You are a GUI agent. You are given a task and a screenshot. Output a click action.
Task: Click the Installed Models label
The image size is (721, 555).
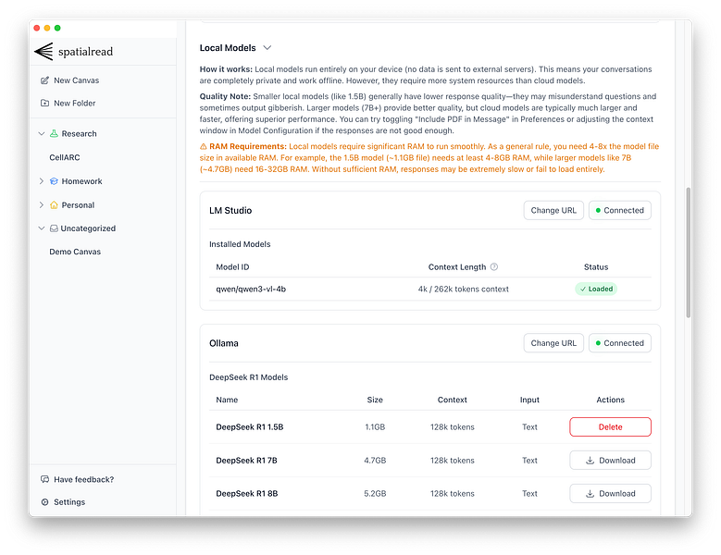click(x=240, y=244)
